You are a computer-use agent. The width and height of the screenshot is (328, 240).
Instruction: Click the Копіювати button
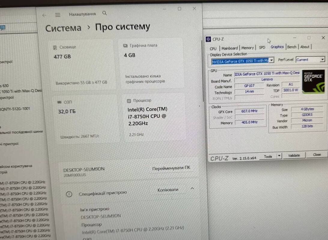(168, 190)
